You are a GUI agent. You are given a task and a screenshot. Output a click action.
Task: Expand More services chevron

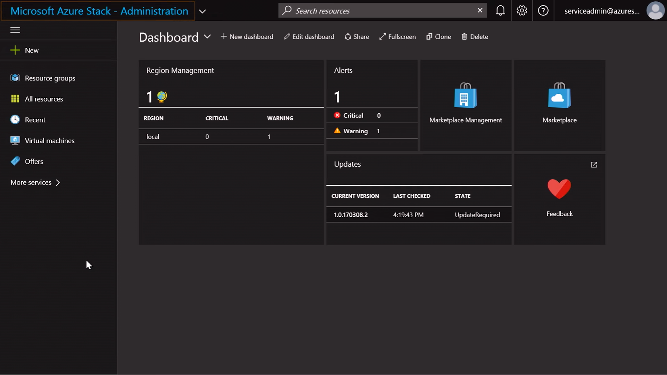pyautogui.click(x=58, y=182)
